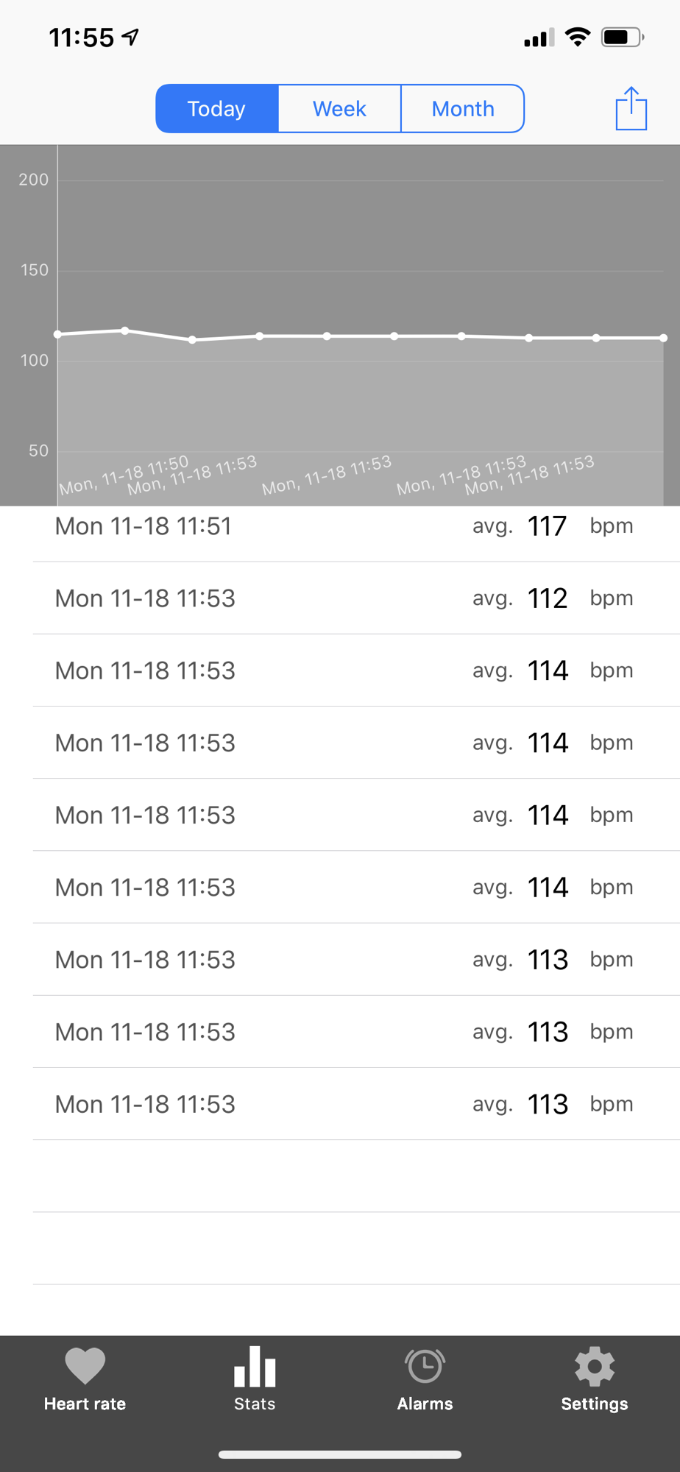Select the 11:51 entry with 117 bpm
Image resolution: width=680 pixels, height=1472 pixels.
pyautogui.click(x=356, y=526)
